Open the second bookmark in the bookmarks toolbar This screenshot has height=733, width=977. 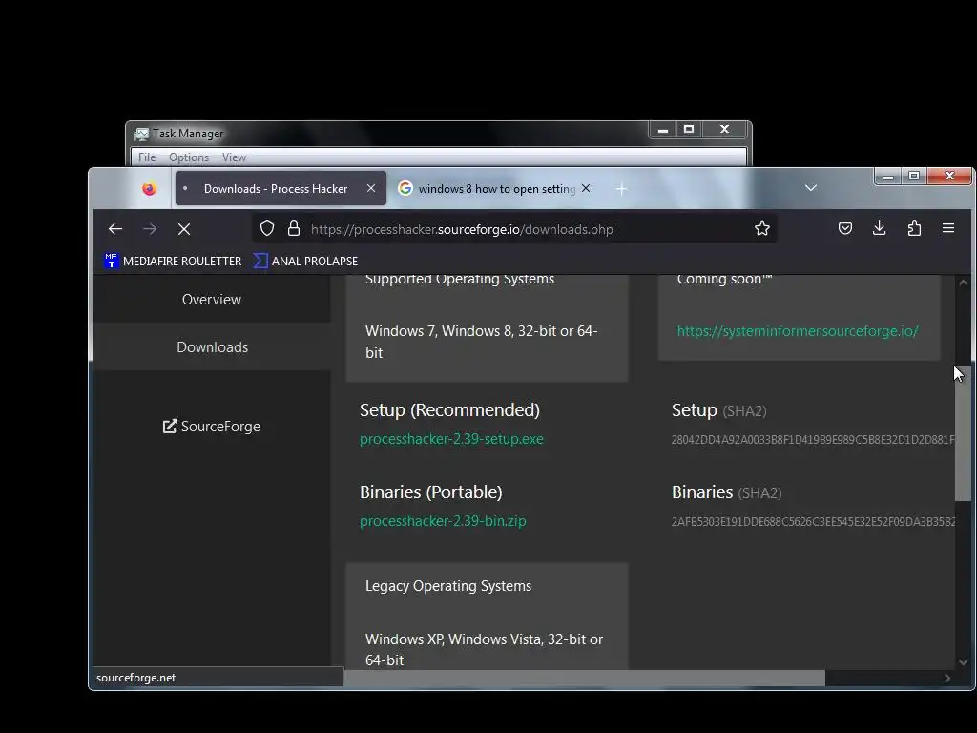(x=305, y=262)
